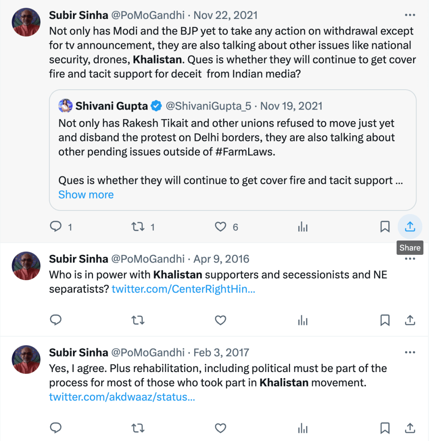Retweet the Nov 22, 2021 tweet

pyautogui.click(x=138, y=227)
